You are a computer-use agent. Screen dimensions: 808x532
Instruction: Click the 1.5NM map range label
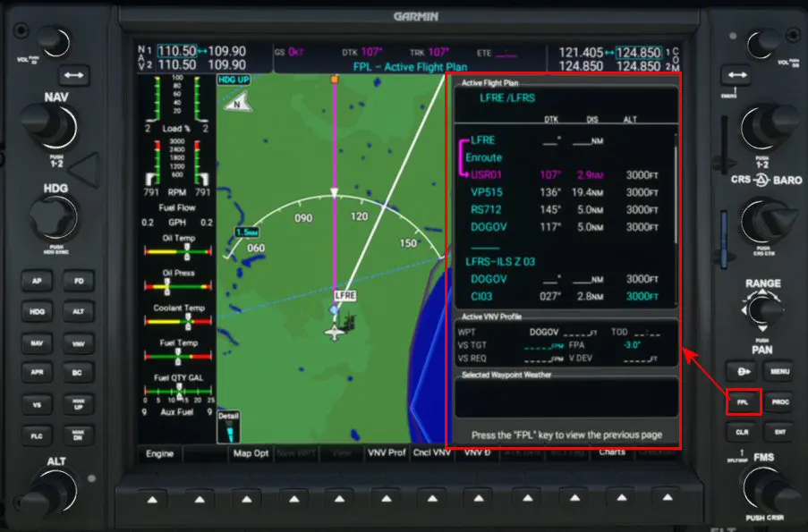pos(247,232)
